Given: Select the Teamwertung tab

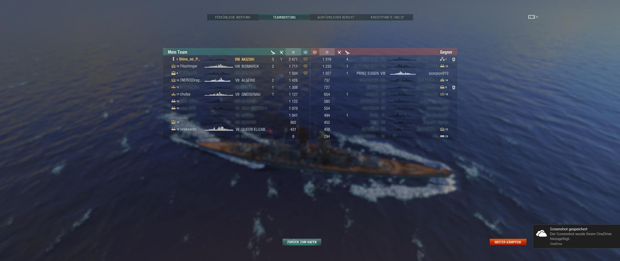Looking at the screenshot, I should click(x=284, y=17).
